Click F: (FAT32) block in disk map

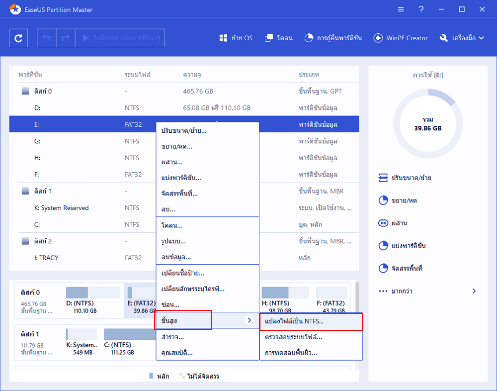click(x=331, y=300)
